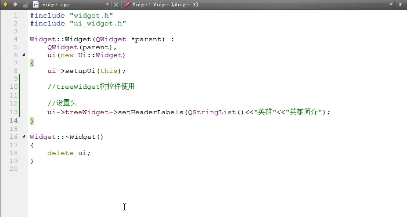The width and height of the screenshot is (407, 217).
Task: Collapse the destructor fold marker at line 16
Action: 24,136
